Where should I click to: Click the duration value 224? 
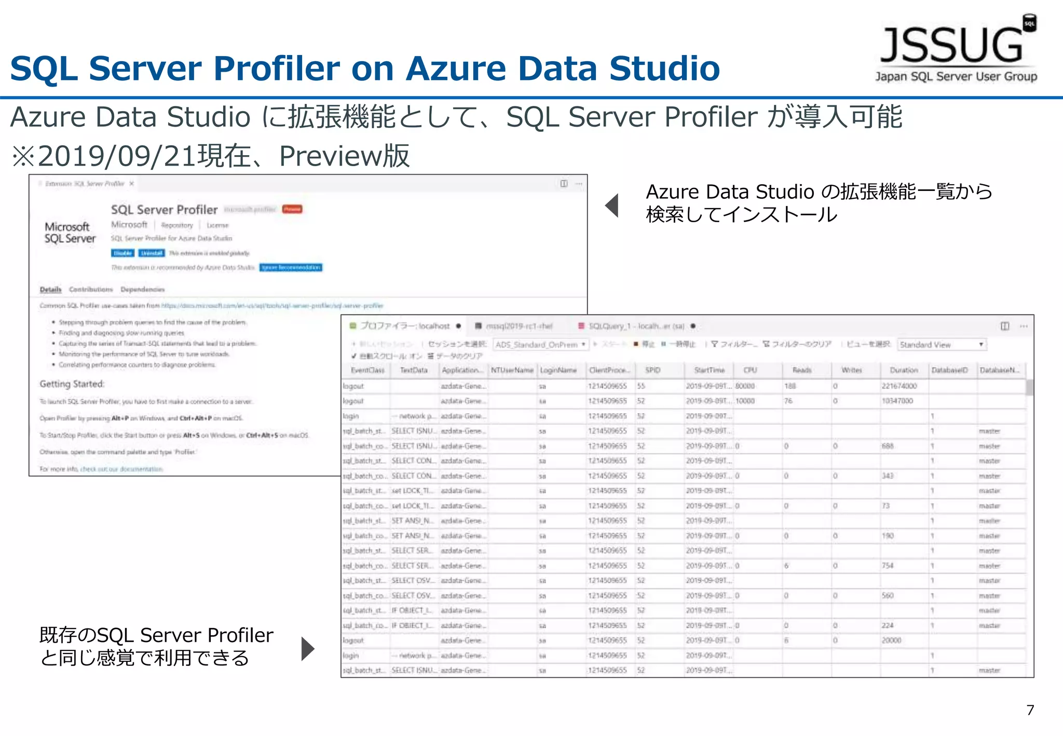[888, 625]
